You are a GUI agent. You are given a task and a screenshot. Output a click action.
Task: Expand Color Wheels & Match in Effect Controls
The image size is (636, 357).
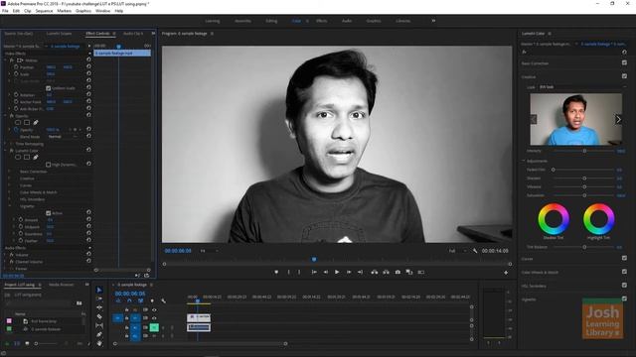pyautogui.click(x=9, y=192)
